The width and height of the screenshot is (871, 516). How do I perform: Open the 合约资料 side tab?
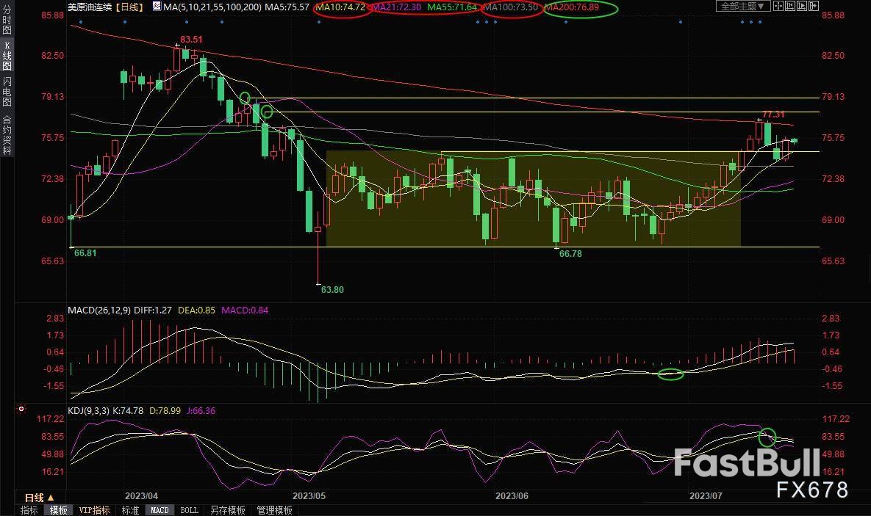pyautogui.click(x=7, y=135)
